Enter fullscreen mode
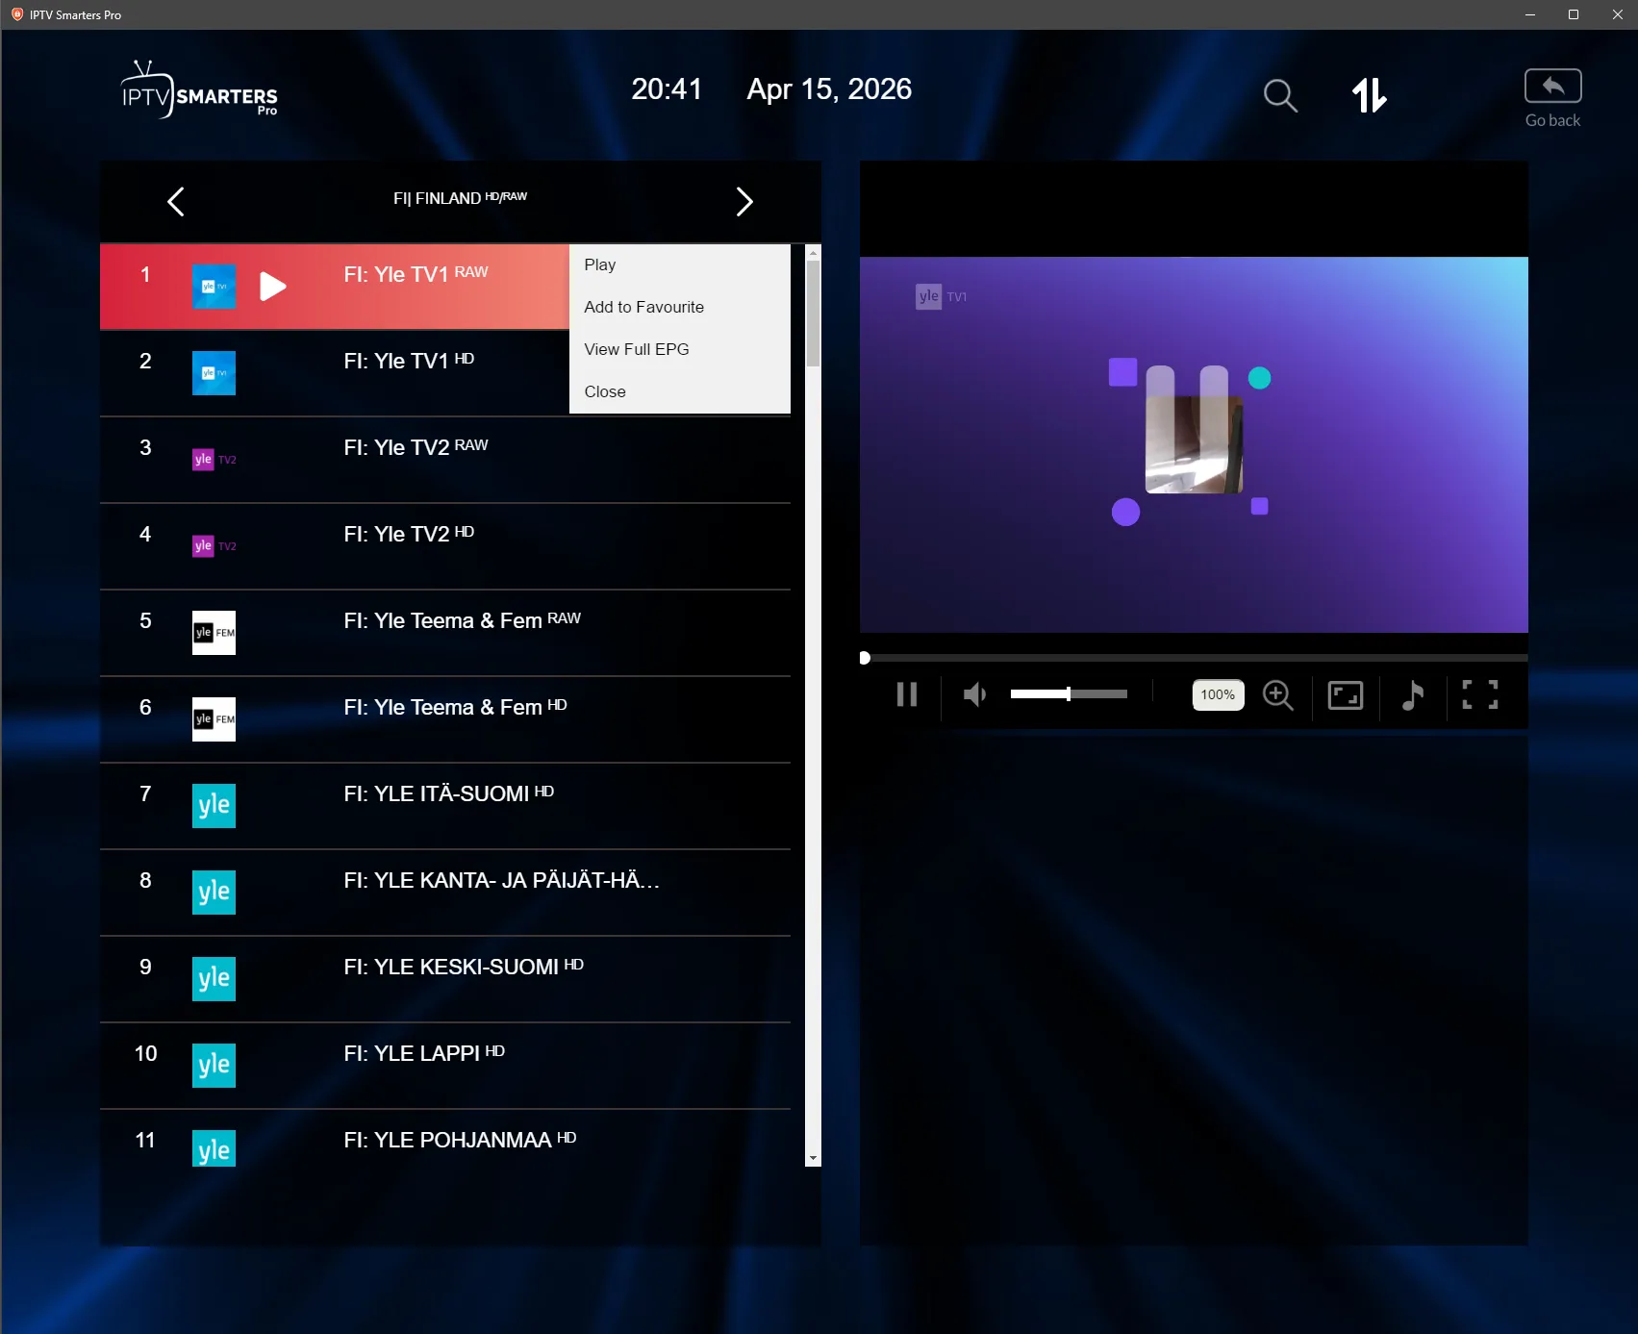 point(1480,694)
